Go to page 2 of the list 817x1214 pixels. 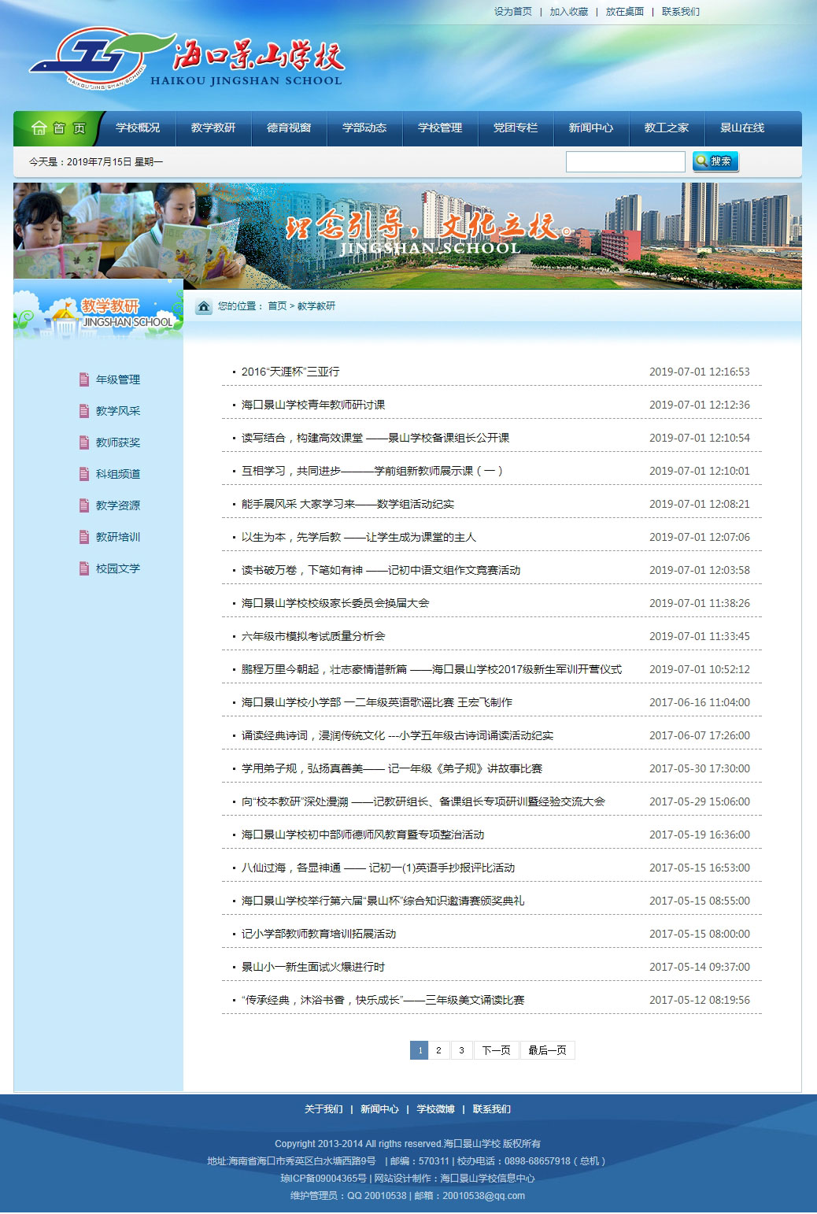coord(439,1050)
